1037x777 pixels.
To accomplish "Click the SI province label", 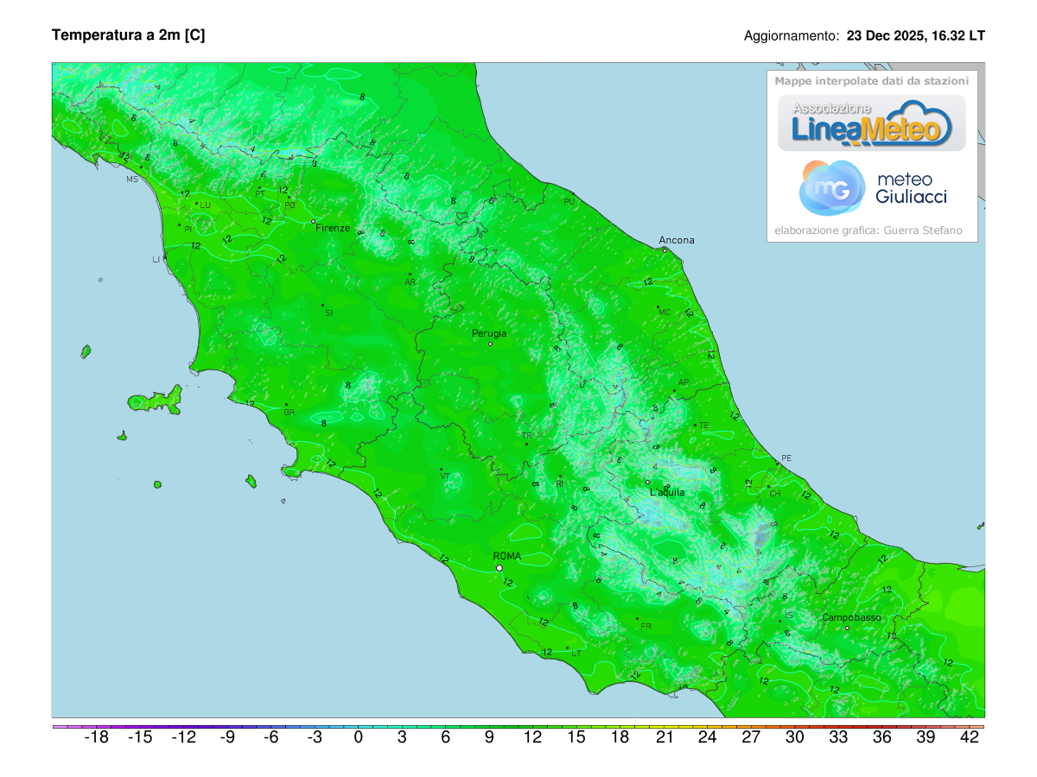I will coord(328,313).
